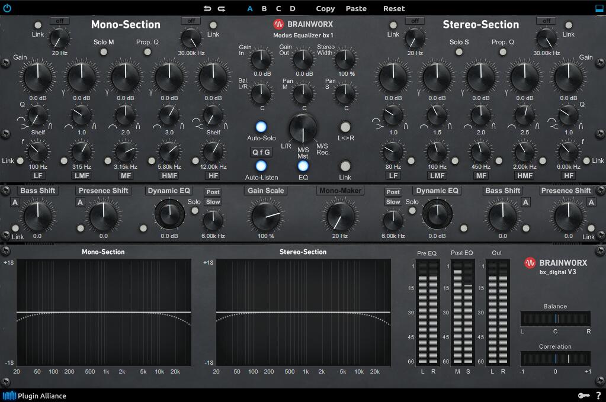Click the Mono-Maker label button
Image resolution: width=606 pixels, height=402 pixels.
coord(340,191)
